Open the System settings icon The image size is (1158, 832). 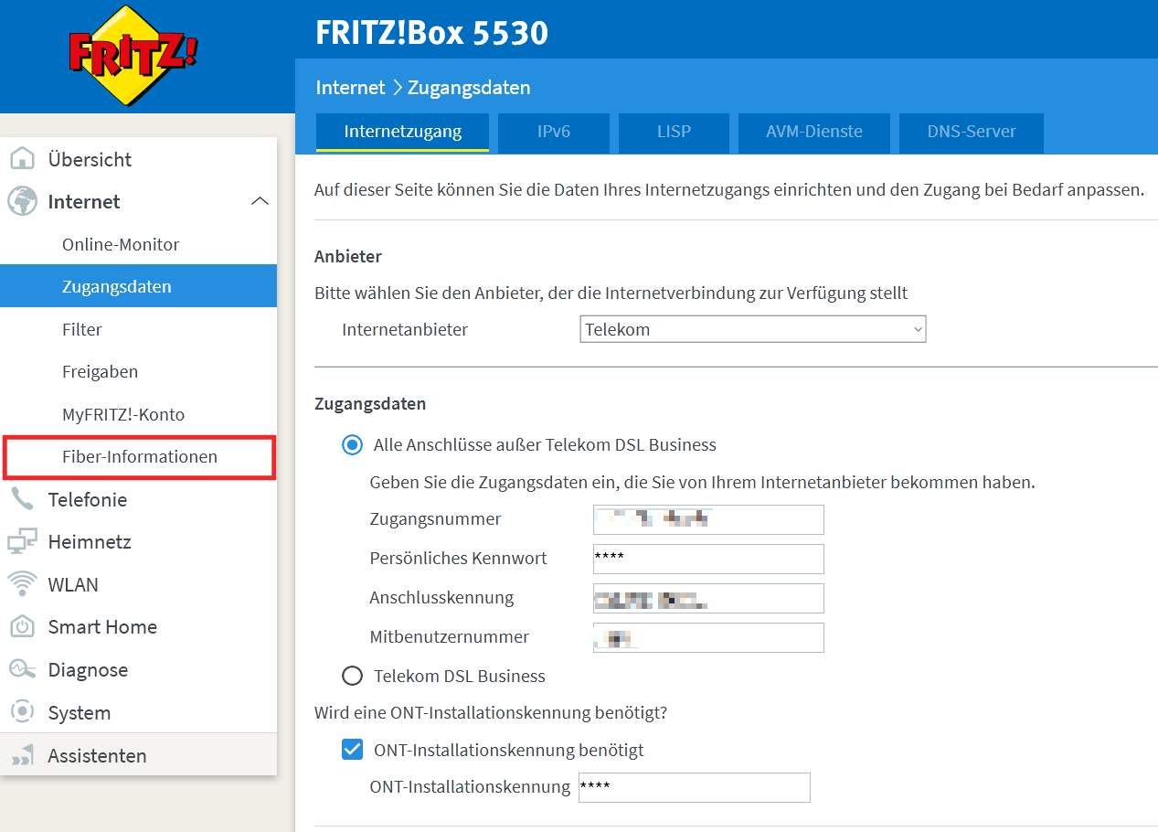pyautogui.click(x=27, y=712)
